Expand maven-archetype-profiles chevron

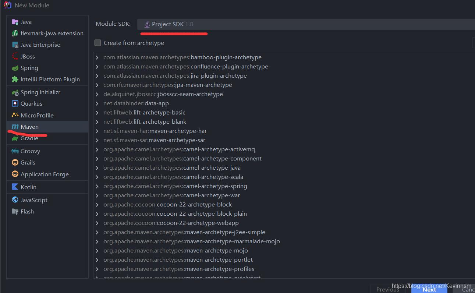click(x=97, y=269)
